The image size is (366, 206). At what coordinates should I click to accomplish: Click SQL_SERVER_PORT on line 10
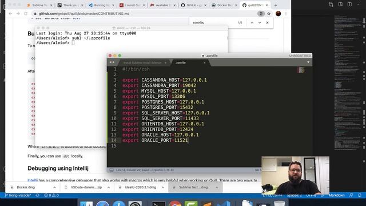[x=162, y=118]
